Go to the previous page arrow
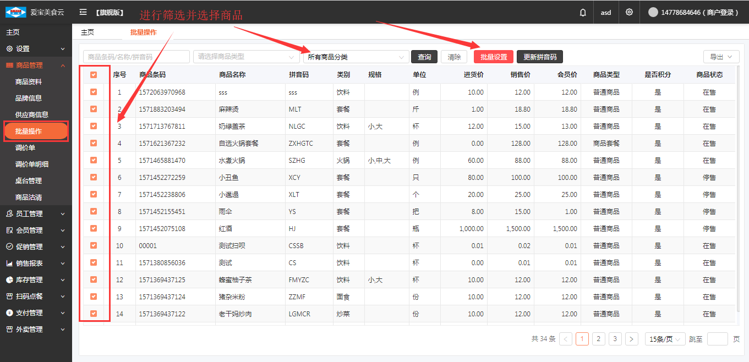 tap(566, 339)
